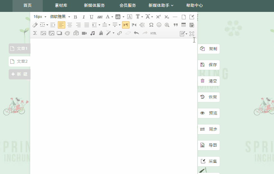Expand the paragraph spacing before arrow
Viewport: 274px width, 174px height.
pos(109,25)
